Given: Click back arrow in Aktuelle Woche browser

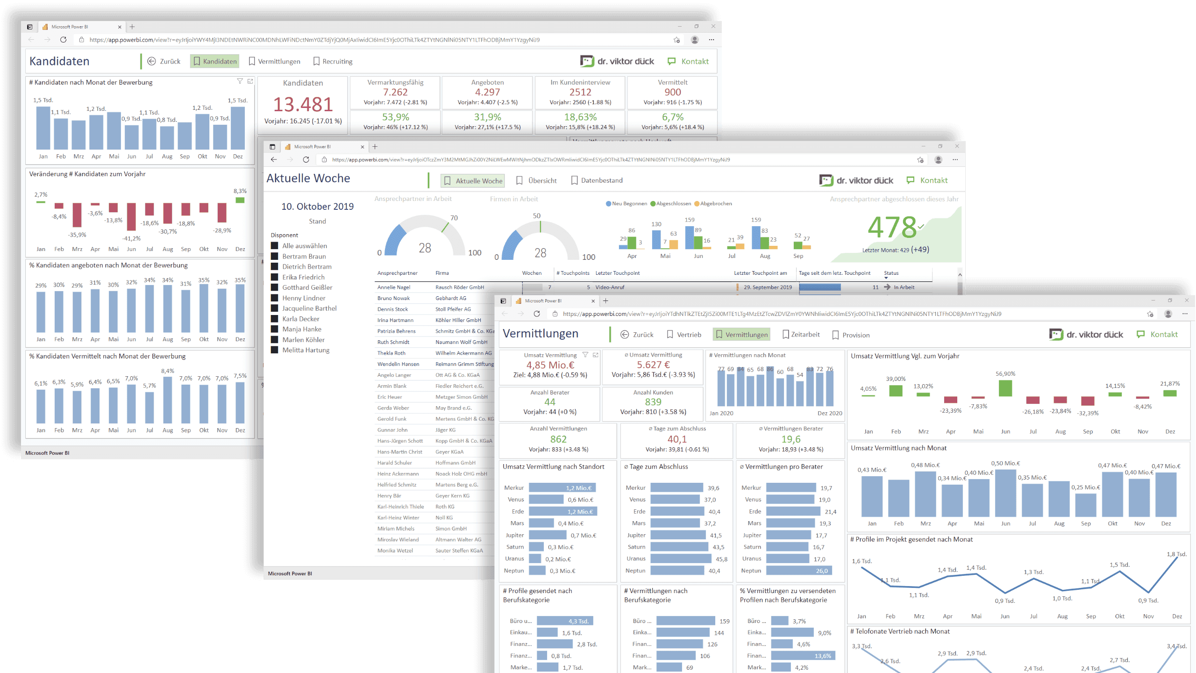Looking at the screenshot, I should tap(274, 160).
